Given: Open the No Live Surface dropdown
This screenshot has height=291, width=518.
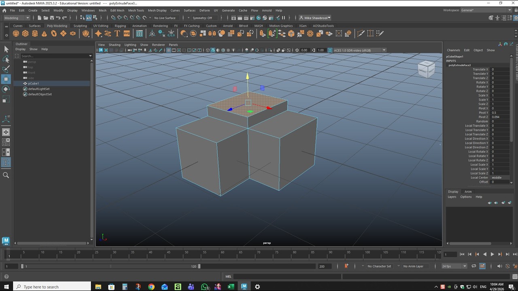Looking at the screenshot, I should (165, 18).
